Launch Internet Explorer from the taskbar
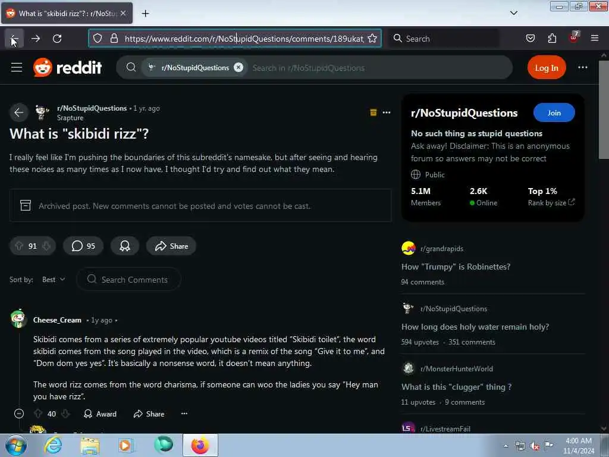This screenshot has width=609, height=457. 53,445
